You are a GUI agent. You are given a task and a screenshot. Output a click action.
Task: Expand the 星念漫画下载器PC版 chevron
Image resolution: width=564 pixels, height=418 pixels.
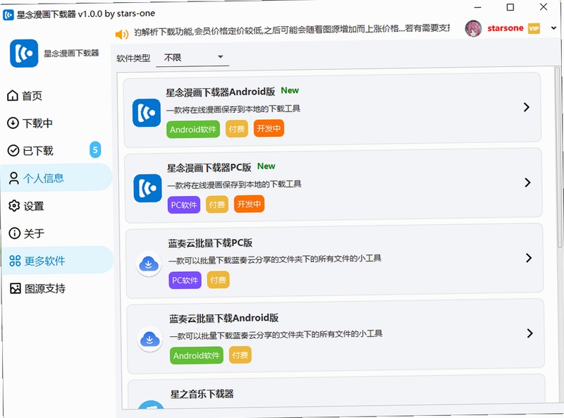(527, 183)
